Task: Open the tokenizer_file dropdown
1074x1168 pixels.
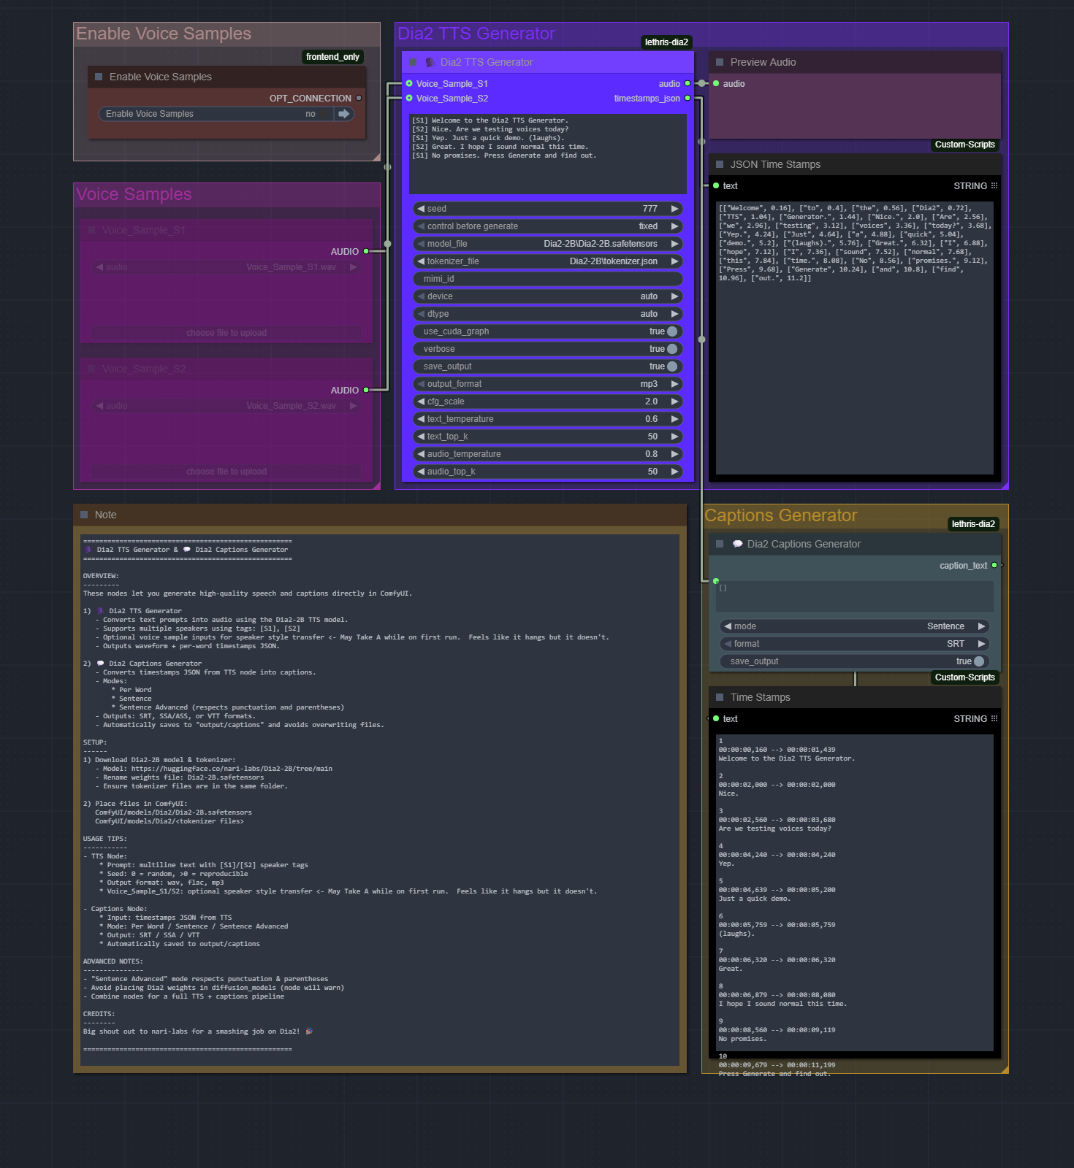Action: click(x=548, y=261)
